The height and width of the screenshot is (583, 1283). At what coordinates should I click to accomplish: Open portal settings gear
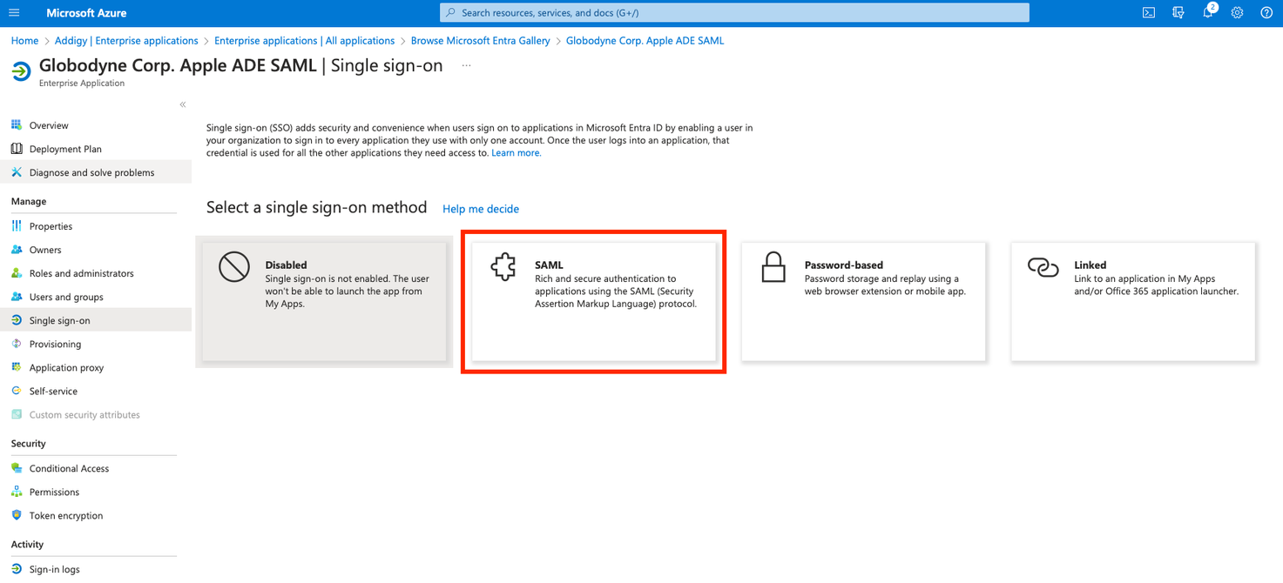click(x=1237, y=13)
